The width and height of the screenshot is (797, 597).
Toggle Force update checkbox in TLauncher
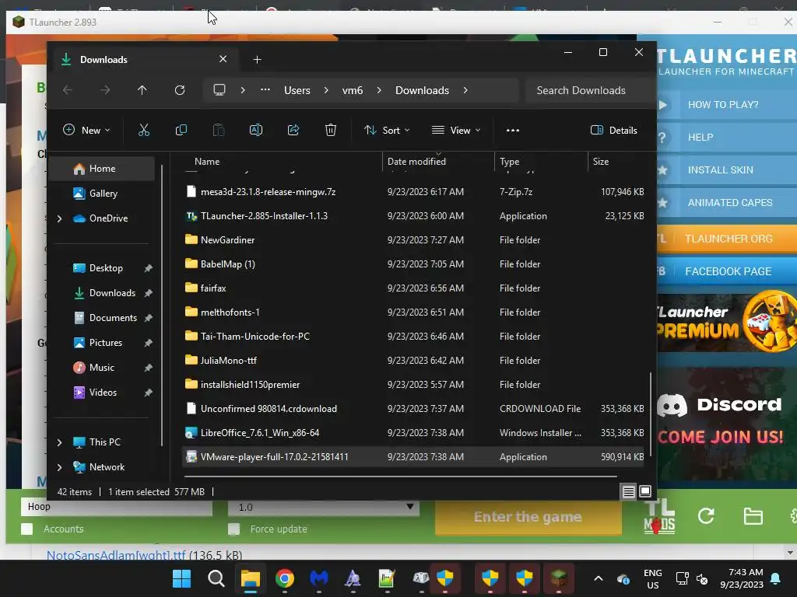pyautogui.click(x=233, y=529)
